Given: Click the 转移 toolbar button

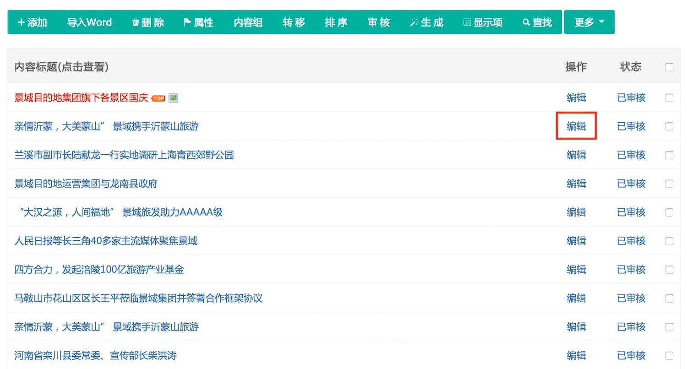Looking at the screenshot, I should pyautogui.click(x=294, y=22).
